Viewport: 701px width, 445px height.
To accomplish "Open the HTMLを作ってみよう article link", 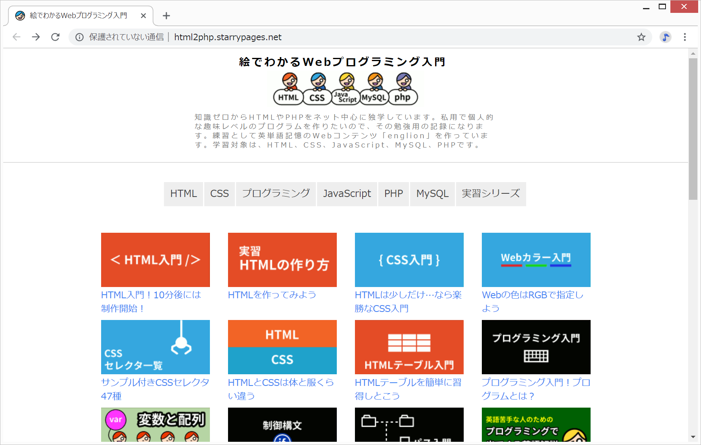I will (x=272, y=295).
